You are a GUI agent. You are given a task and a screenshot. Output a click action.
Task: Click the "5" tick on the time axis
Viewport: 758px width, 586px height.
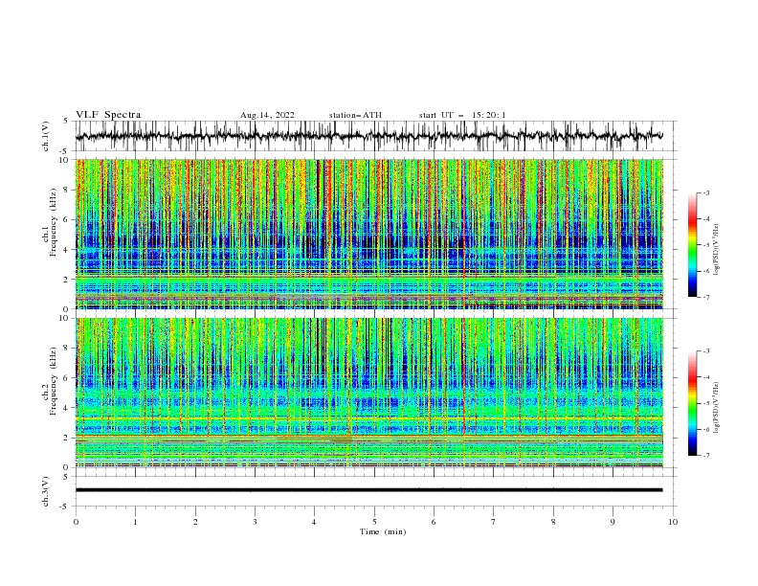click(374, 522)
